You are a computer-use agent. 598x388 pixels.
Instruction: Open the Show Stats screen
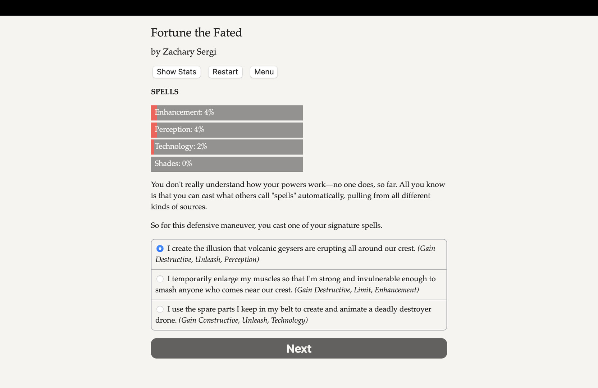coord(176,72)
